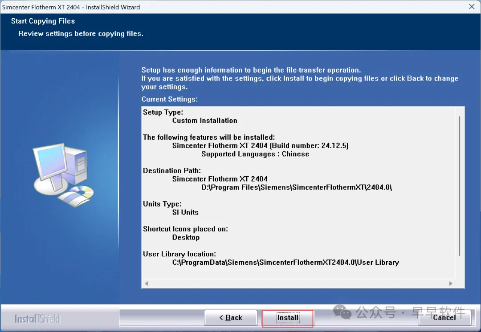Click the 'Current Settings:' label
This screenshot has width=481, height=332.
pos(169,99)
